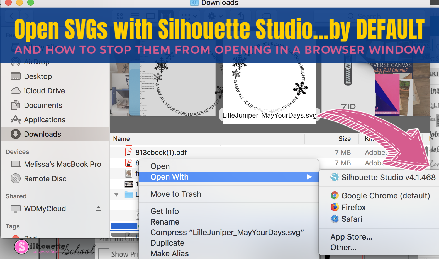Screen dimensions: 439x259
Task: Select AirDrop in the sidebar
Action: 30,62
